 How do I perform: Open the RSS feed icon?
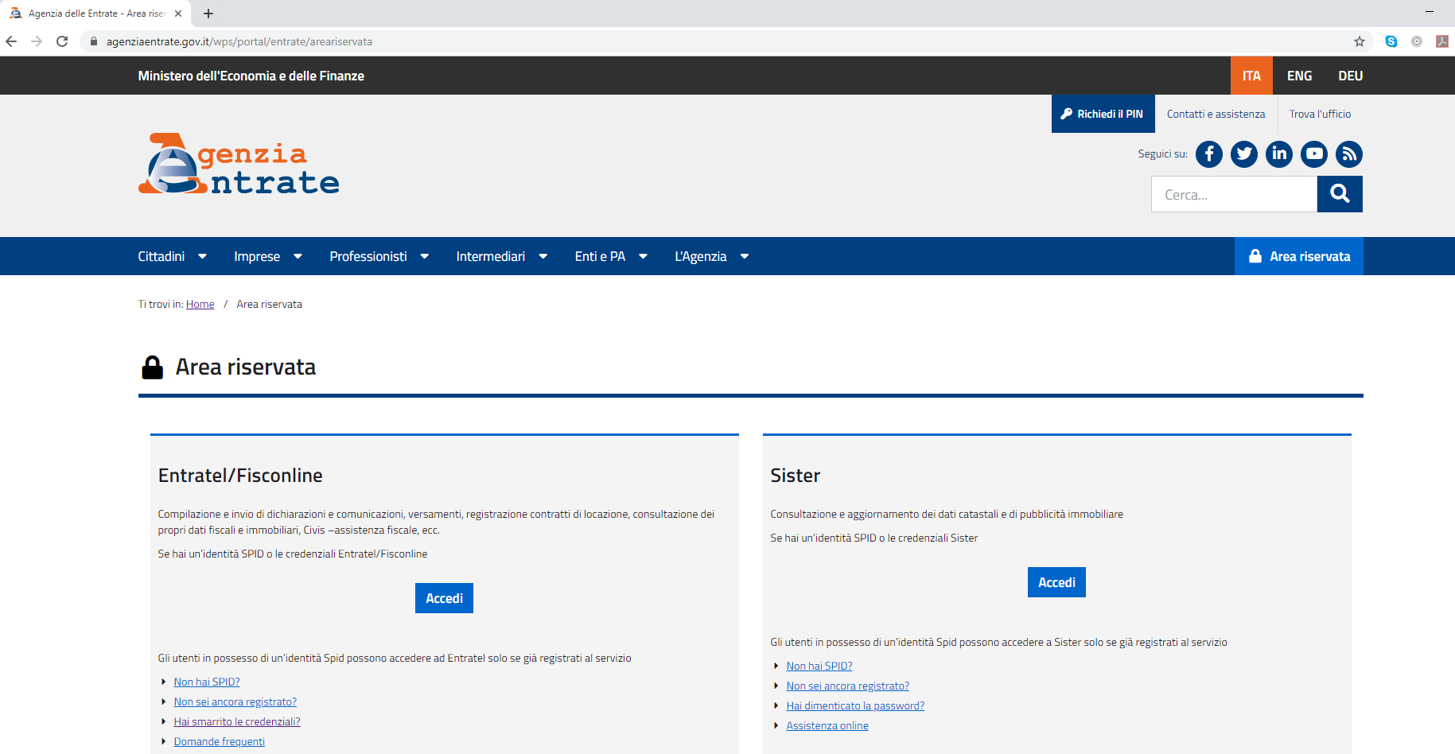1349,154
